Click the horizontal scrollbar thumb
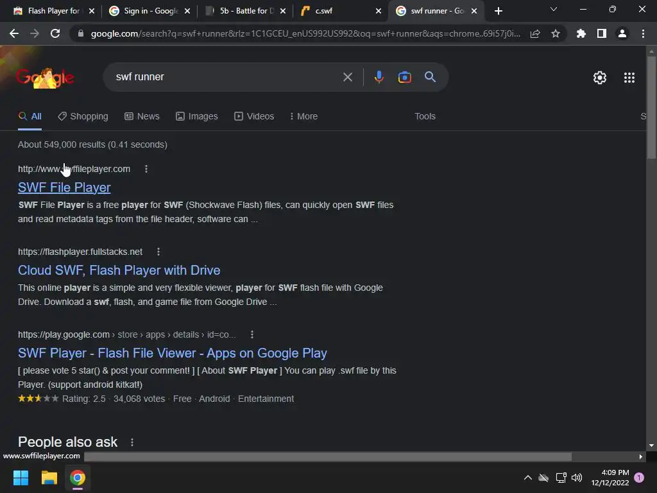This screenshot has height=493, width=657. click(x=328, y=456)
